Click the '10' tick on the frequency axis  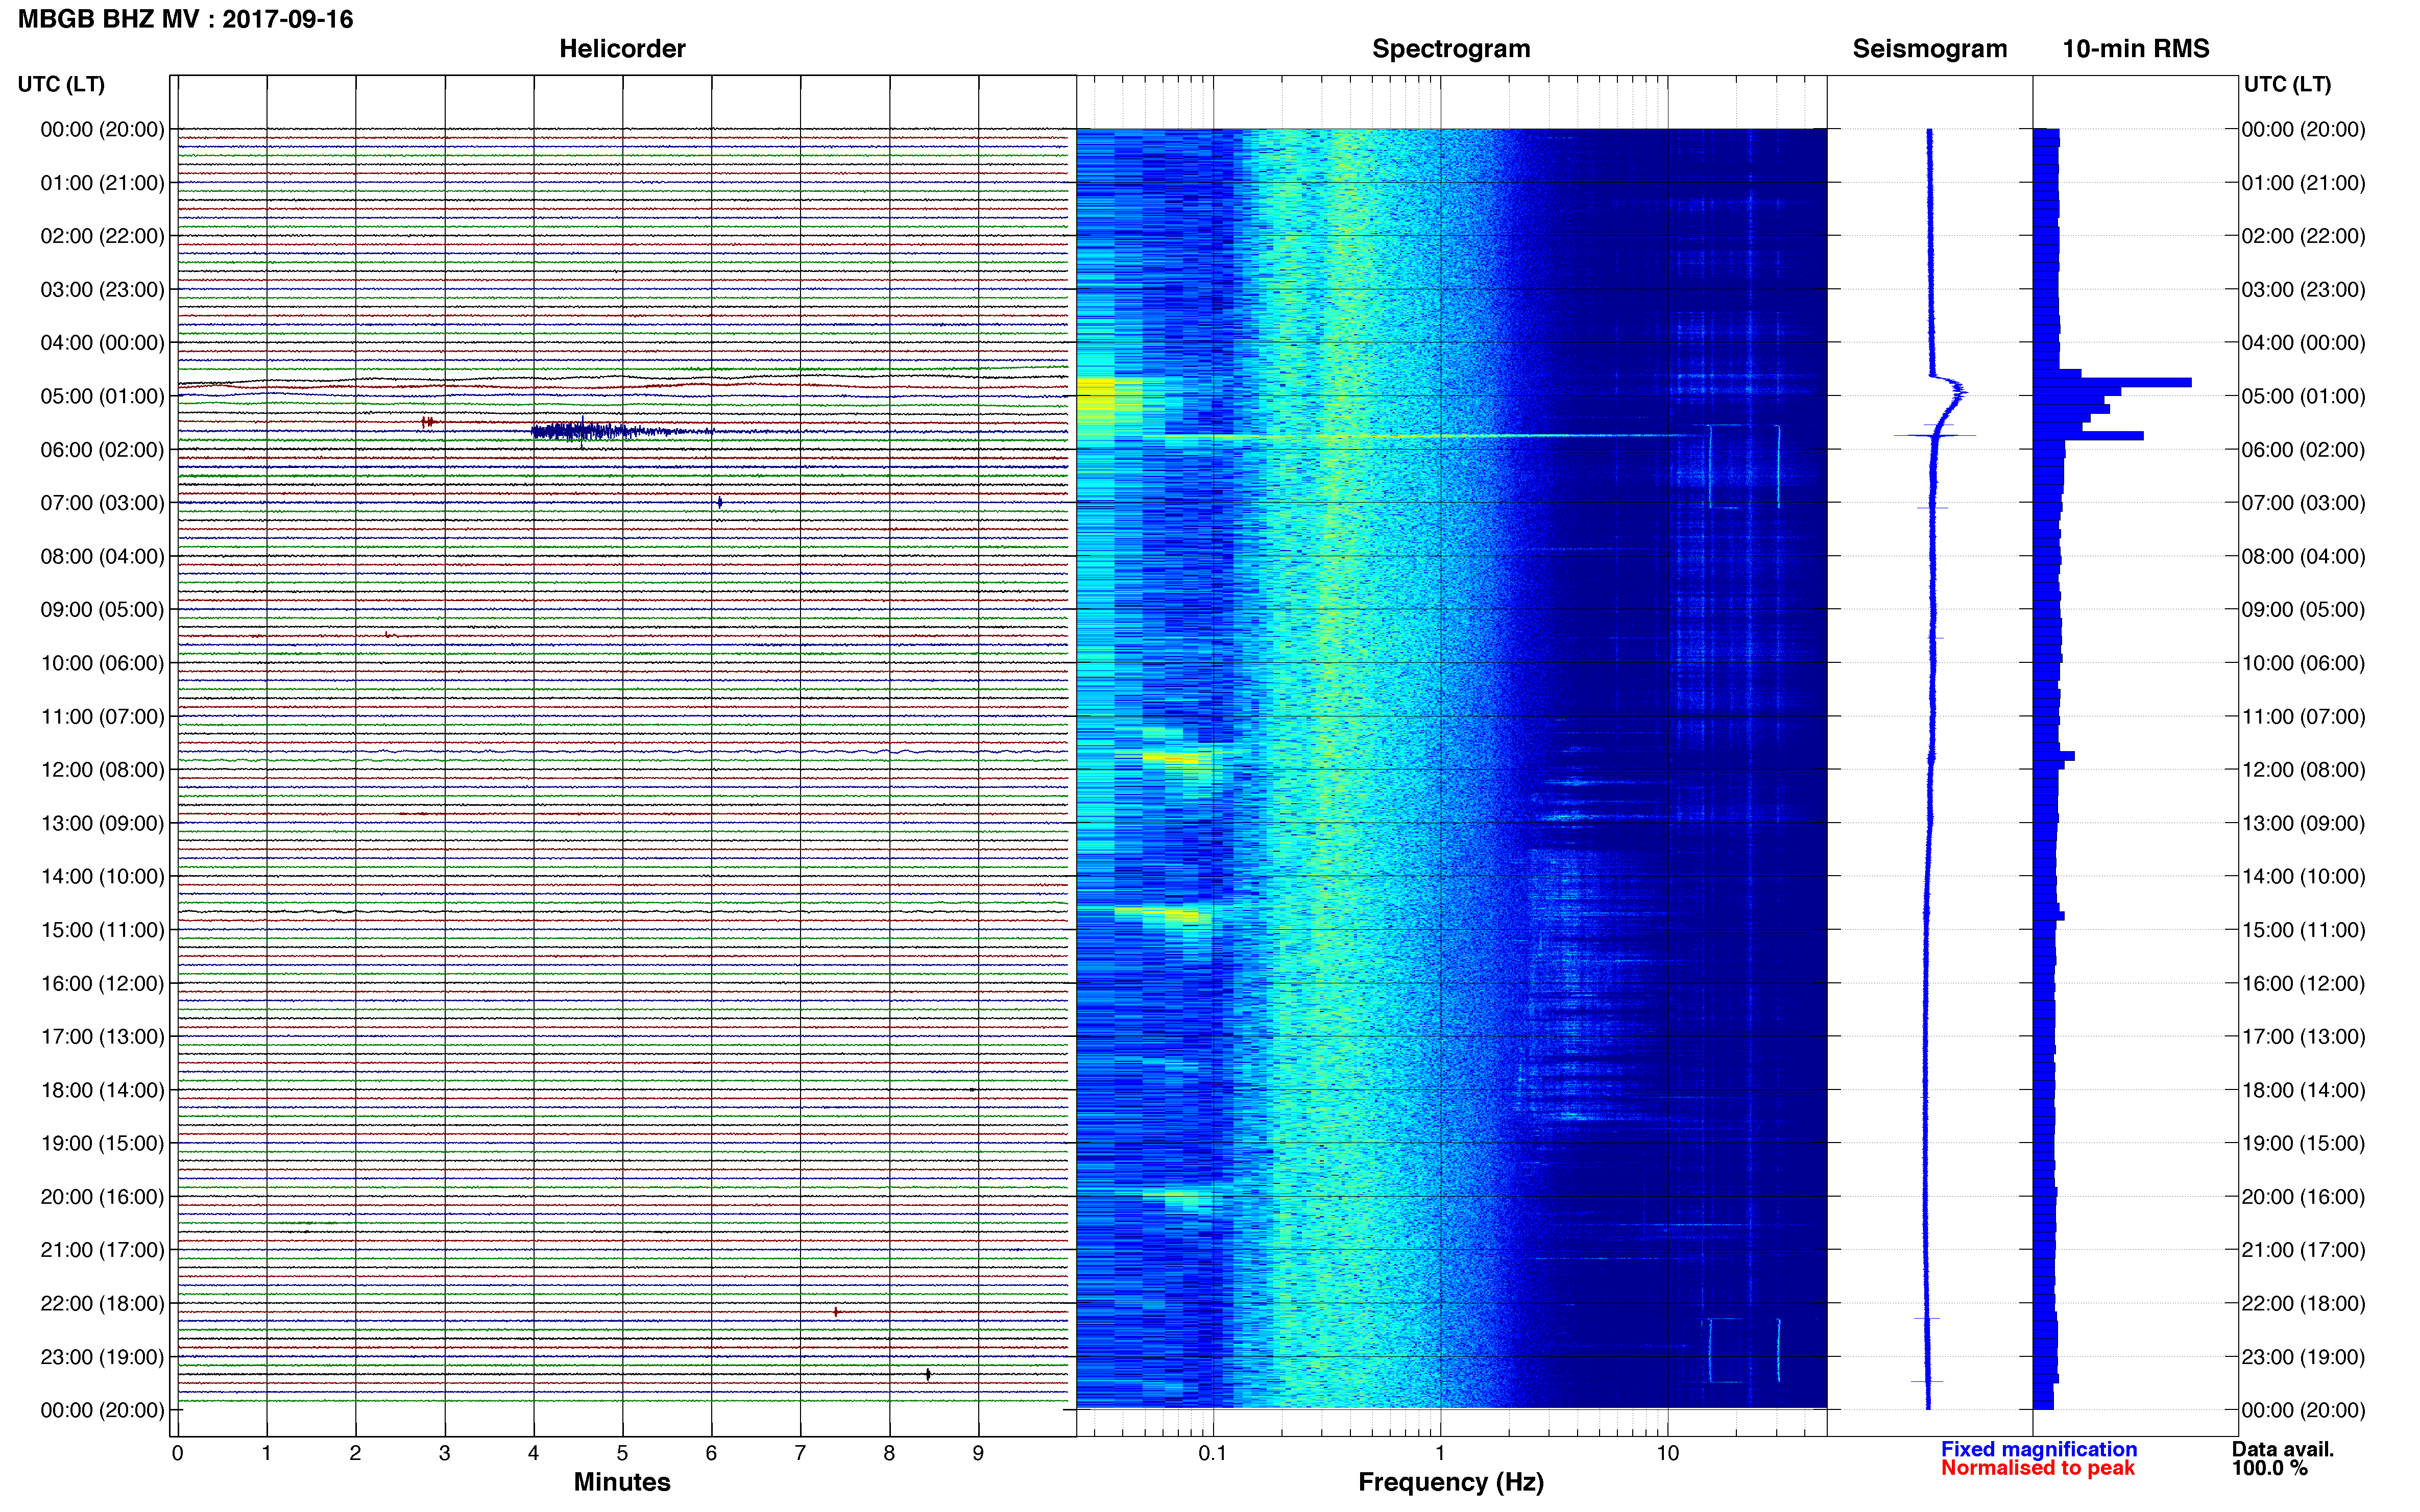click(x=1667, y=1453)
